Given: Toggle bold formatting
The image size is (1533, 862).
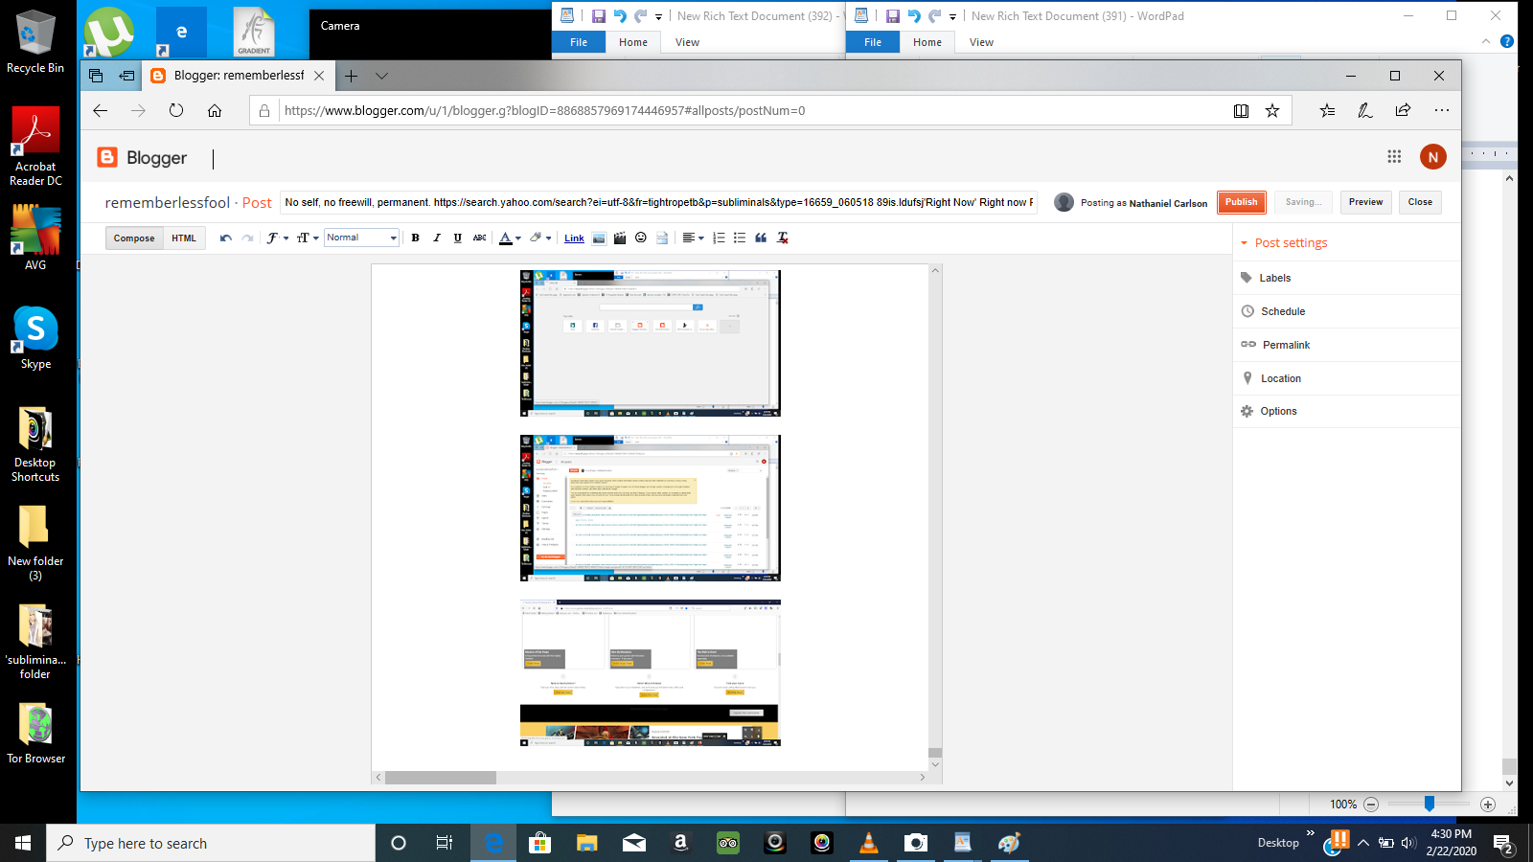Looking at the screenshot, I should coord(416,238).
